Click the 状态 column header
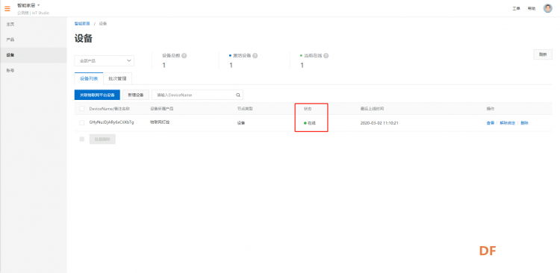The width and height of the screenshot is (560, 273). [308, 108]
